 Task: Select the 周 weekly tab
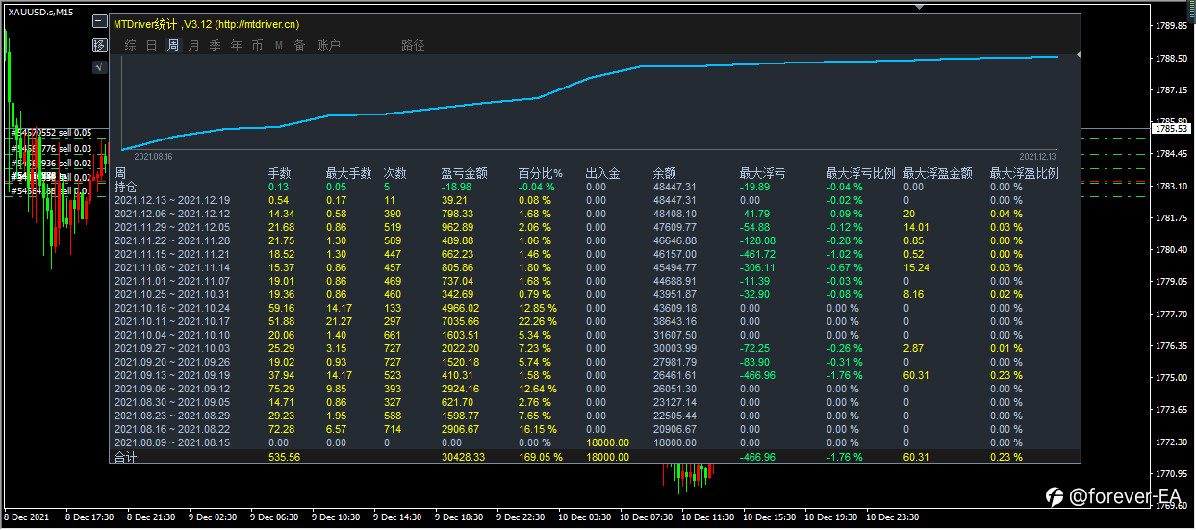(173, 45)
